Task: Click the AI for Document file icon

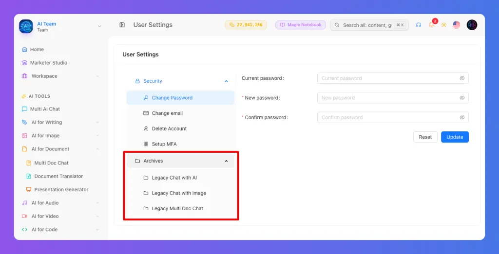Action: [x=24, y=149]
